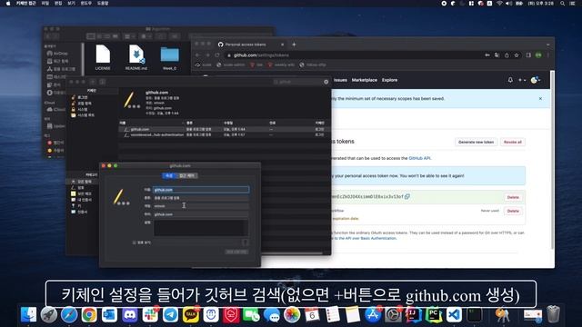The height and width of the screenshot is (327, 582).
Task: Open GitHub Explore nav link
Action: pos(389,80)
